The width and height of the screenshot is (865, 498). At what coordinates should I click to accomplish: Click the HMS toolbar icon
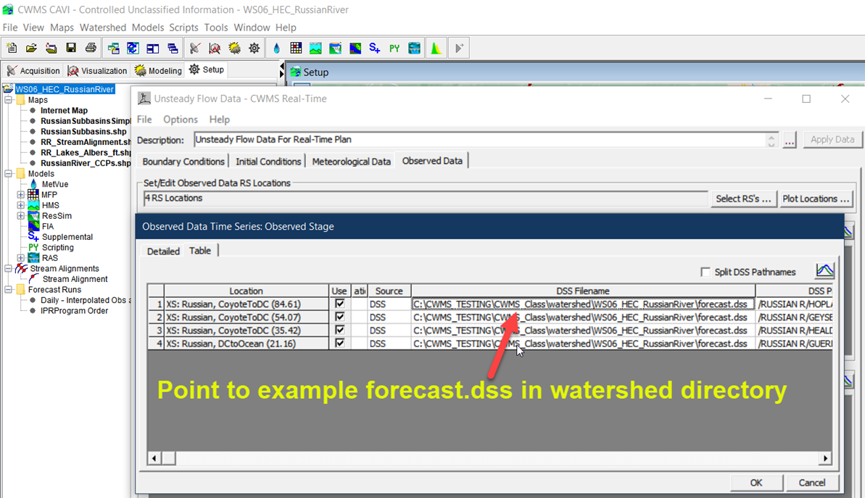tap(315, 49)
